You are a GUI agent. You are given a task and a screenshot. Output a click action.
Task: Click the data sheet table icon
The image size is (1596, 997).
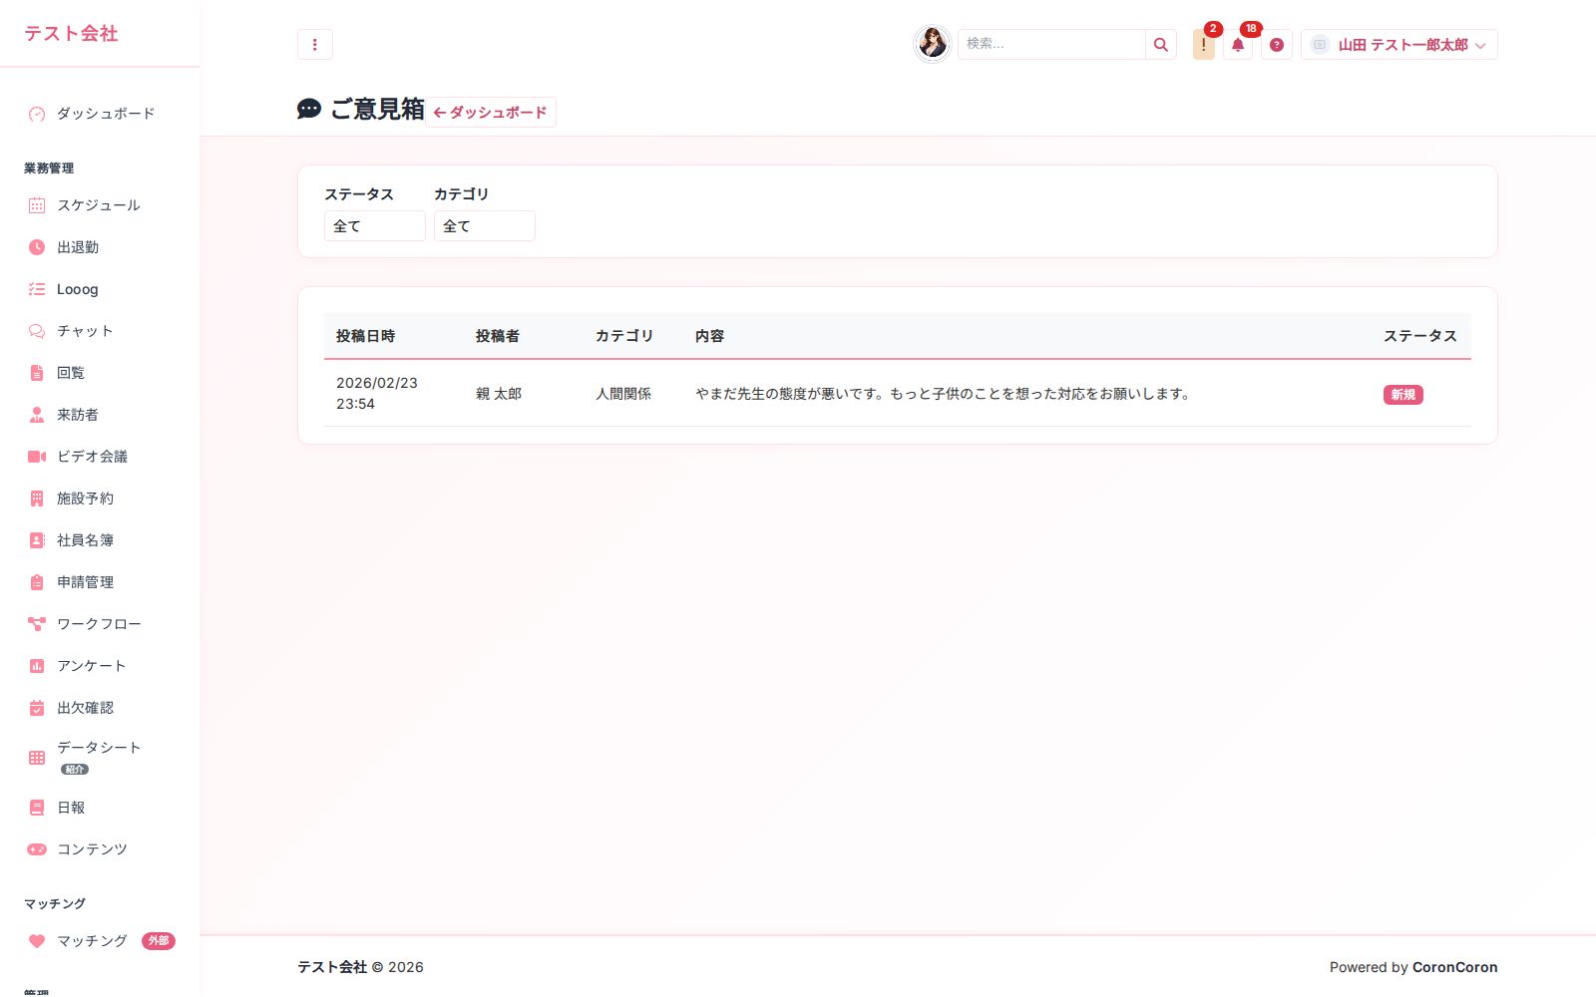click(37, 758)
